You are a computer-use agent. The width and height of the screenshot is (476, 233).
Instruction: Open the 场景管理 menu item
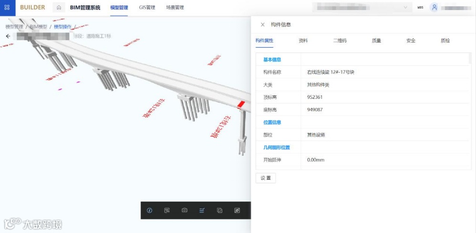click(x=175, y=8)
